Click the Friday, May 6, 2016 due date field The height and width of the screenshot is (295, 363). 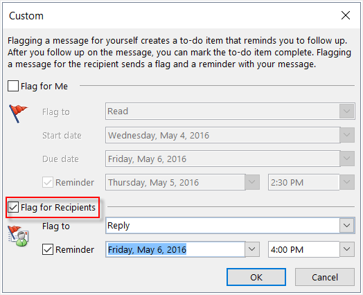[222, 159]
